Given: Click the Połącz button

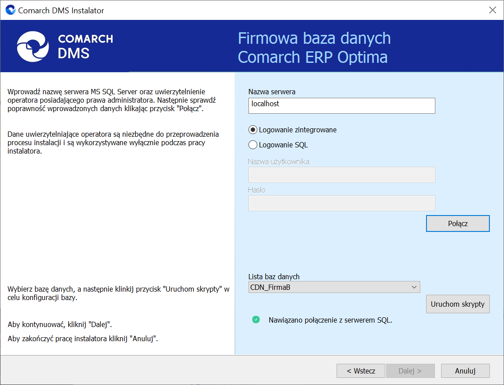Looking at the screenshot, I should tap(457, 223).
